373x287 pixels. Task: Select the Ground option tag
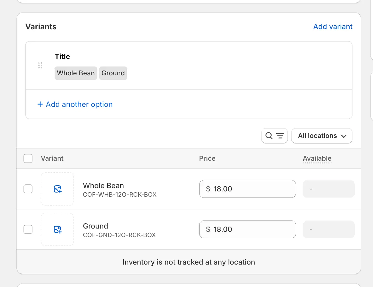[x=113, y=73]
